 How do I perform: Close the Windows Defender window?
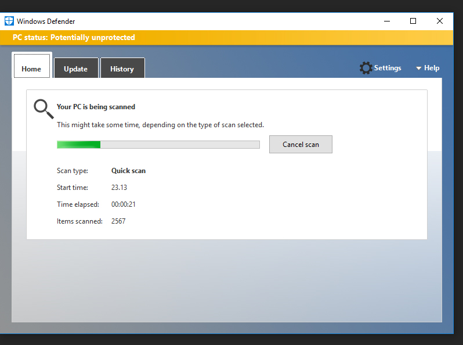(440, 21)
